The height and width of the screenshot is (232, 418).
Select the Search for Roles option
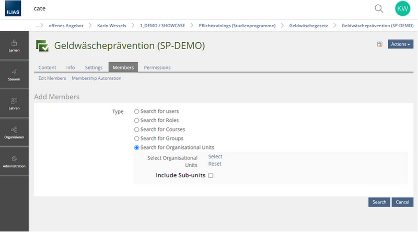pyautogui.click(x=137, y=120)
